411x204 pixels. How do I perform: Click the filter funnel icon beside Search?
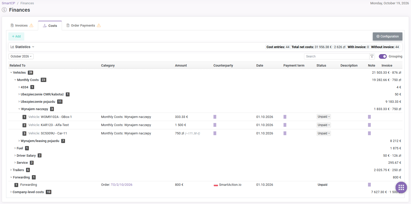click(x=372, y=56)
